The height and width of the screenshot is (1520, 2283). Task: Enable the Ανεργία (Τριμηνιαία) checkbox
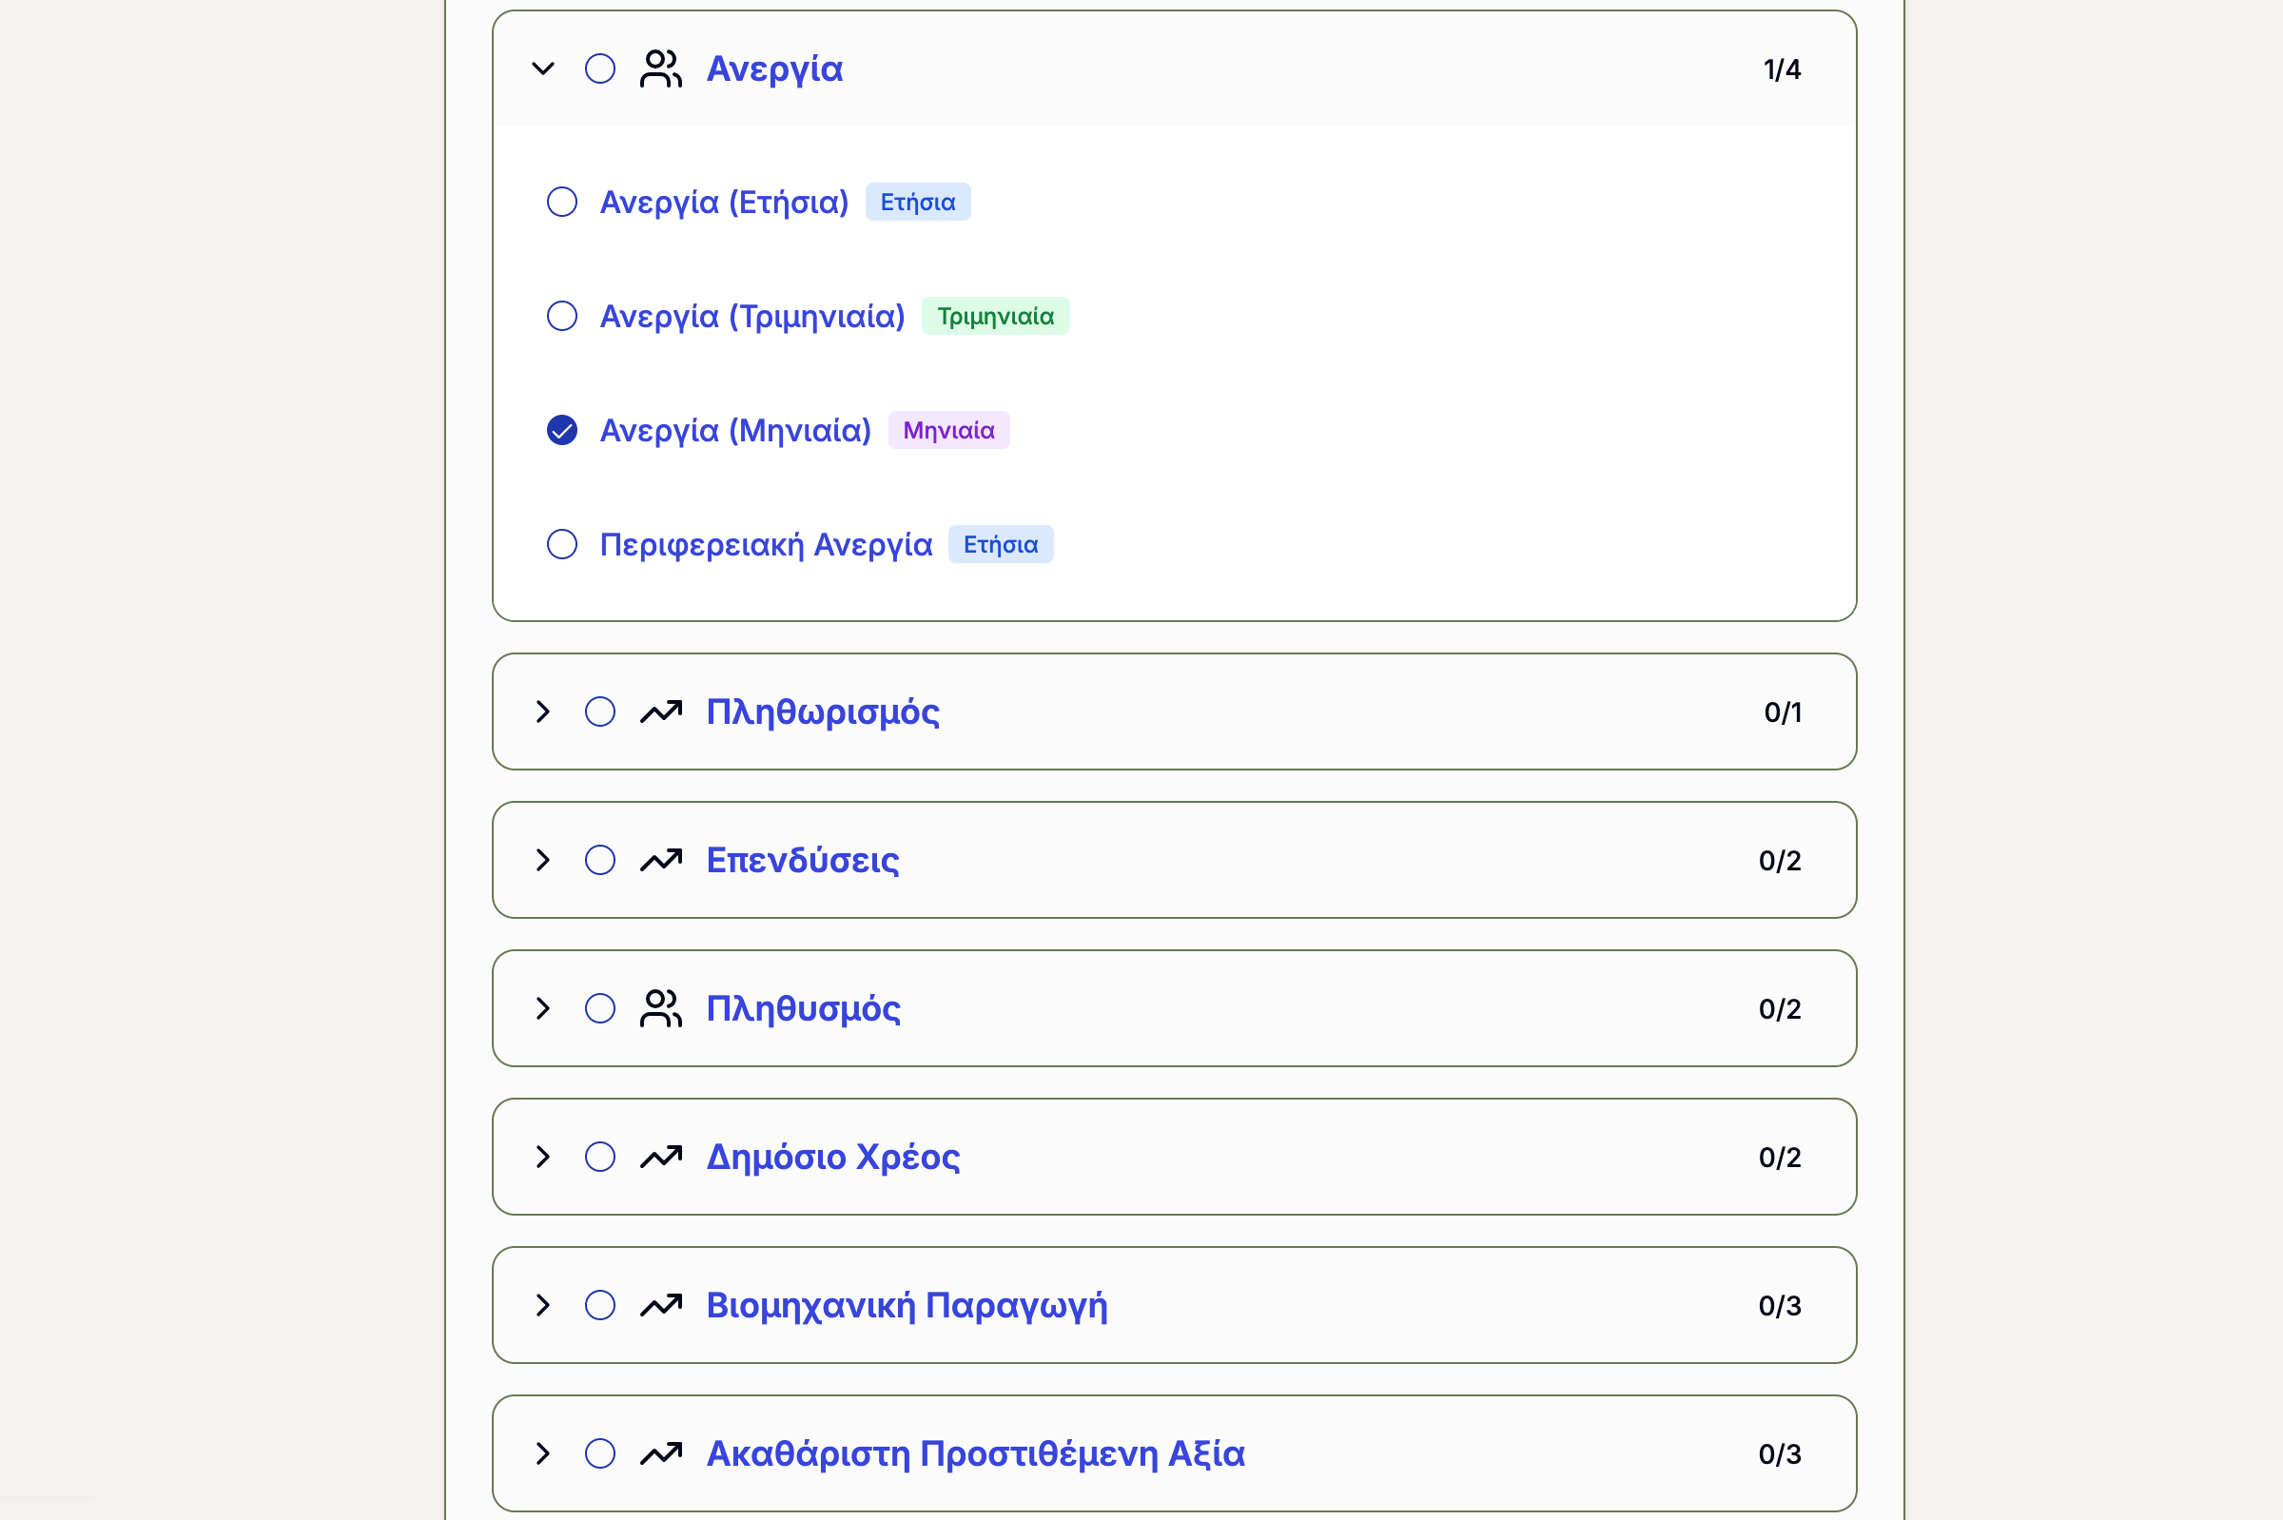(562, 316)
